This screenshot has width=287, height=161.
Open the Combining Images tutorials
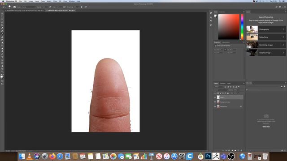point(266,45)
